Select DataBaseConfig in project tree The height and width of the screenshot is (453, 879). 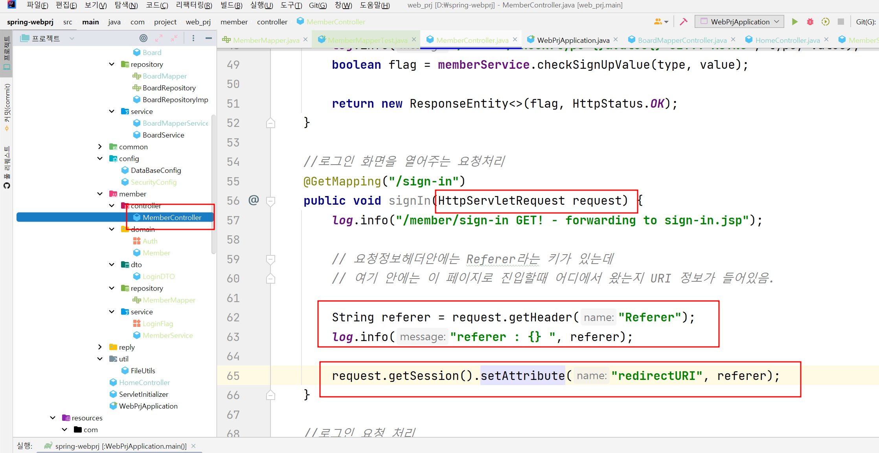(x=156, y=170)
